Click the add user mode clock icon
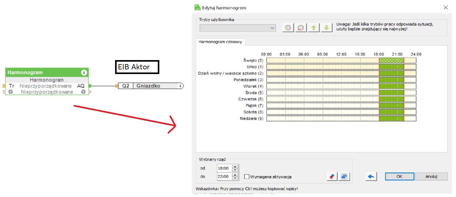 point(288,28)
